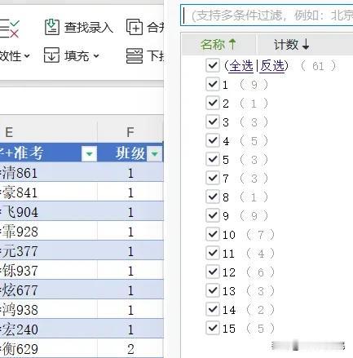The image size is (353, 358).
Task: Select column E header
Action: coord(49,132)
